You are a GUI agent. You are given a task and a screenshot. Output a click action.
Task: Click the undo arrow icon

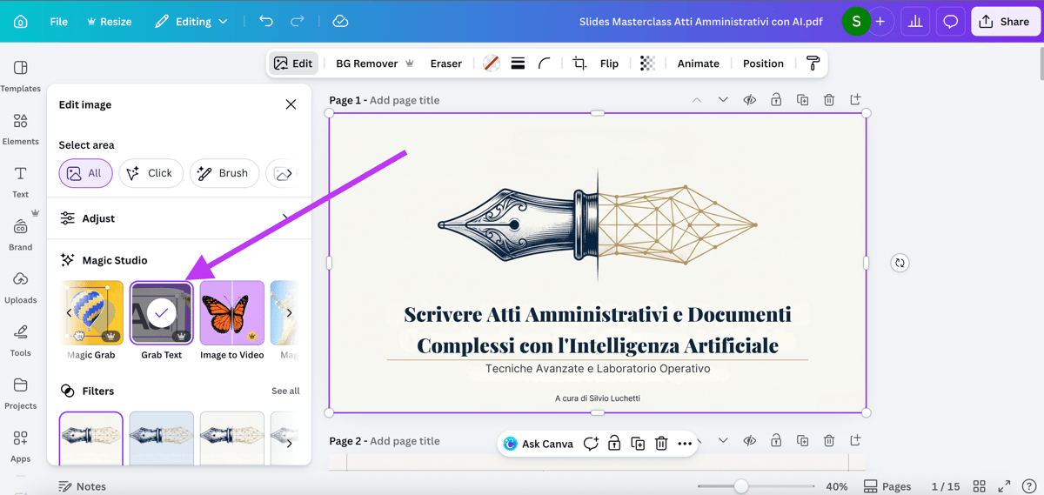(266, 22)
